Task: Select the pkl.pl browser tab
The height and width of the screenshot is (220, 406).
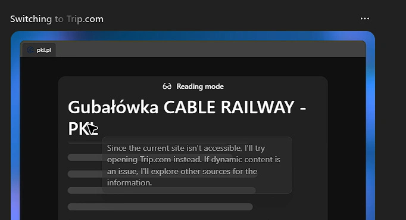Action: tap(39, 50)
